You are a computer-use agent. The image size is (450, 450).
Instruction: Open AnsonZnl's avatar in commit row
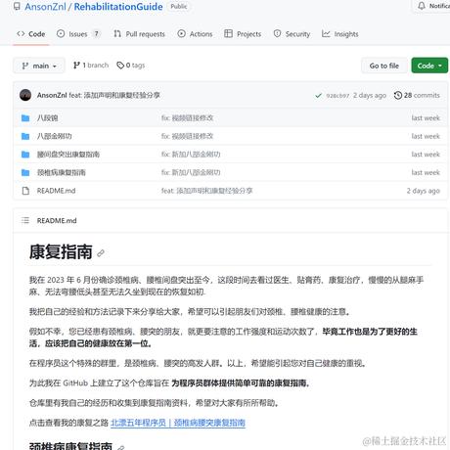pyautogui.click(x=25, y=95)
